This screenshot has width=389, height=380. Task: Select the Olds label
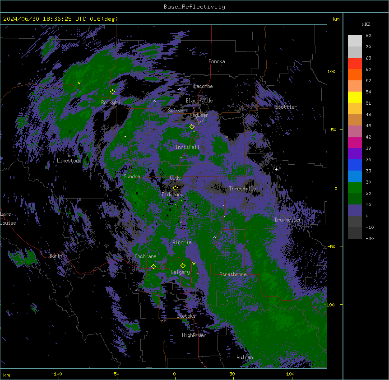(x=175, y=178)
